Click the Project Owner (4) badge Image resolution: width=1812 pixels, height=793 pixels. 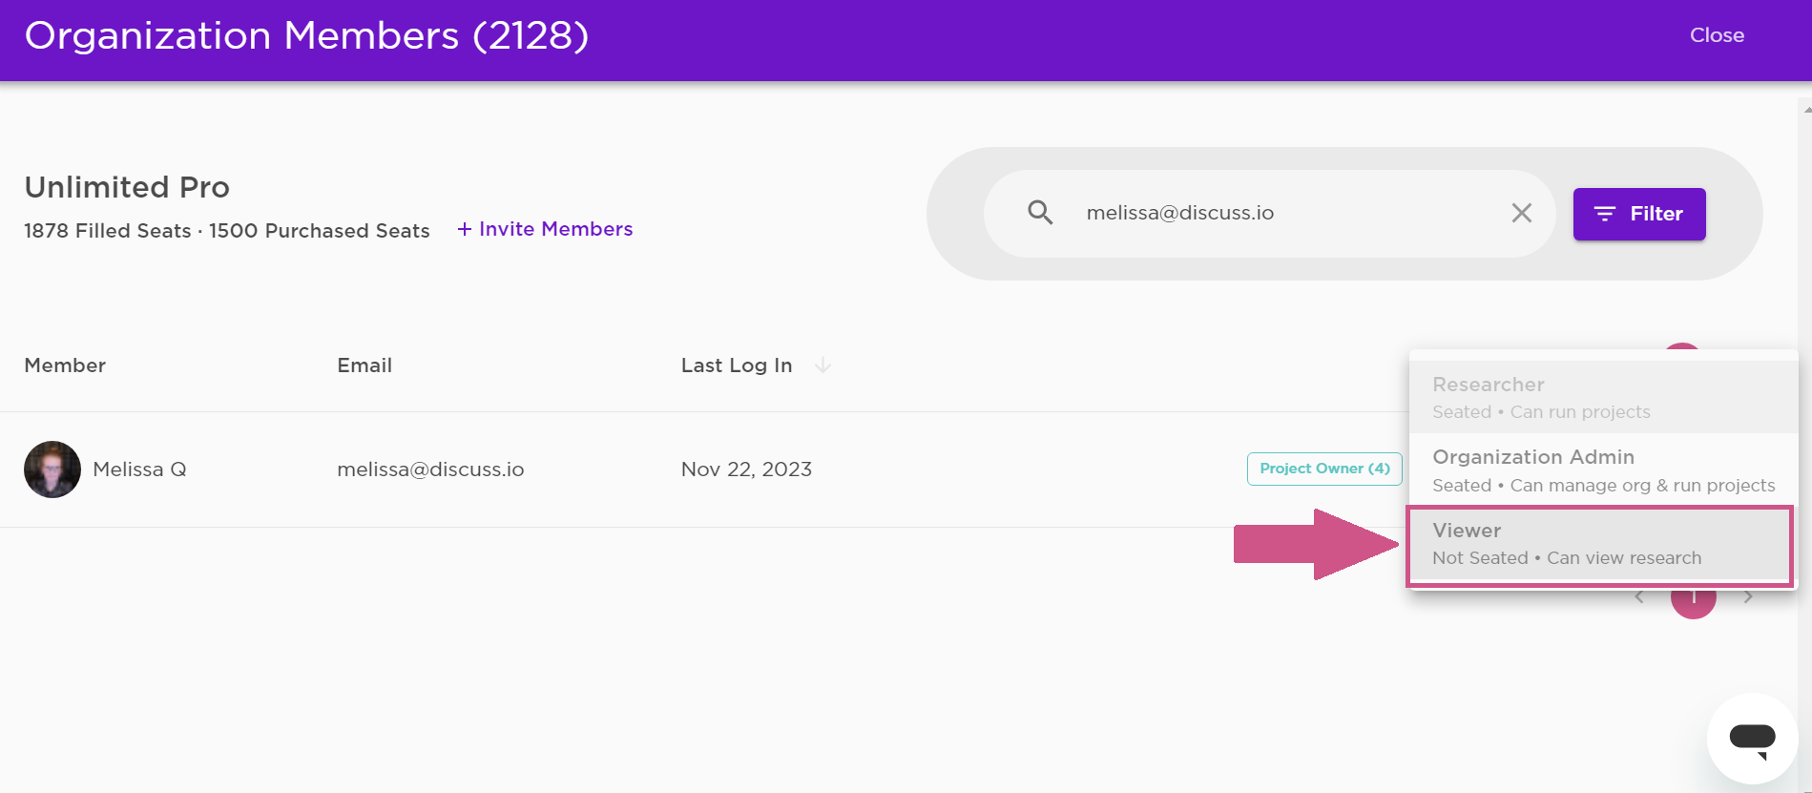coord(1324,469)
